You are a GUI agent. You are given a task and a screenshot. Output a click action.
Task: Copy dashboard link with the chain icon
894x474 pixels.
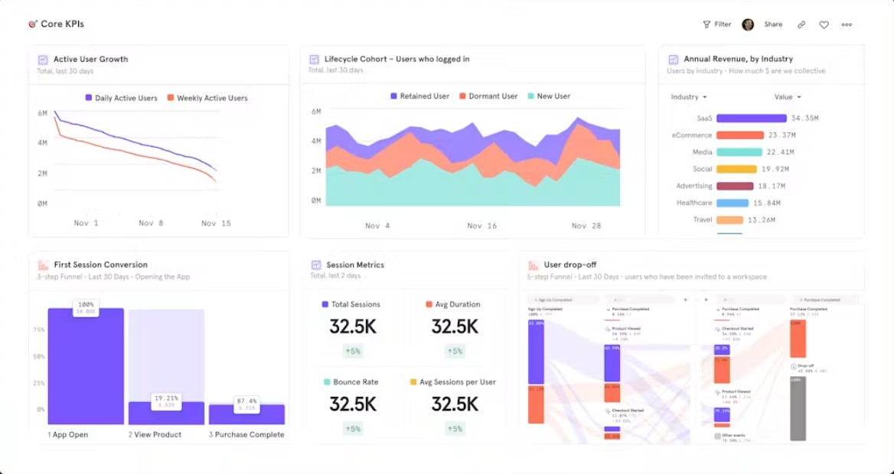(x=801, y=24)
